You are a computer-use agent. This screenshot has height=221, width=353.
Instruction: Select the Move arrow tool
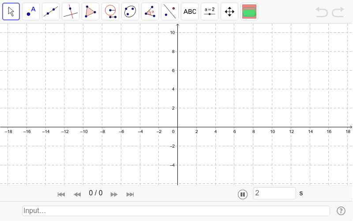coord(11,11)
